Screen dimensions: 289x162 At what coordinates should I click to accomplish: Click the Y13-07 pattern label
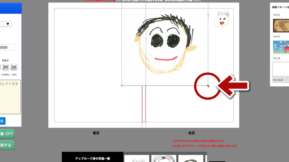277,37
